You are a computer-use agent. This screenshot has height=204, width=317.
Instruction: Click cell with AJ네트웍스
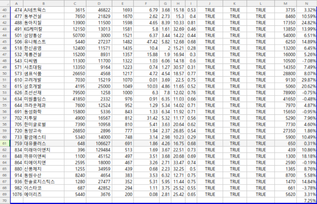[x=44, y=10]
